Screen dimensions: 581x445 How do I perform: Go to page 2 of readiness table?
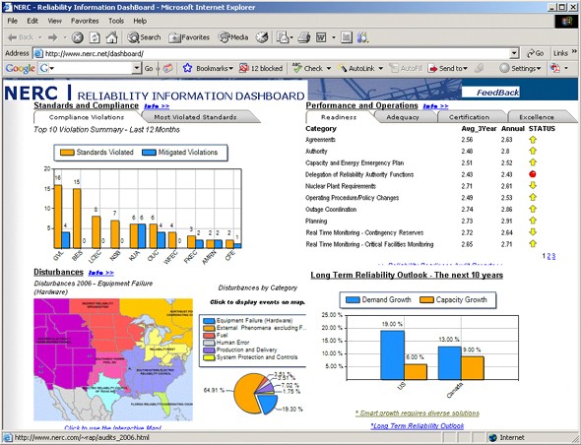[x=549, y=256]
